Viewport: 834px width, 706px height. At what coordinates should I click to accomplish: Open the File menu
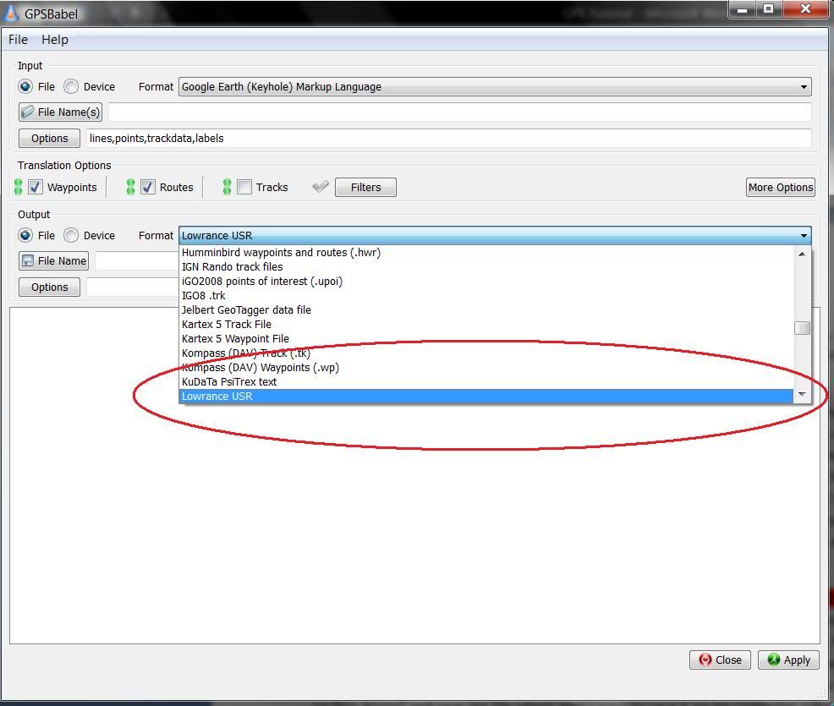pos(18,40)
